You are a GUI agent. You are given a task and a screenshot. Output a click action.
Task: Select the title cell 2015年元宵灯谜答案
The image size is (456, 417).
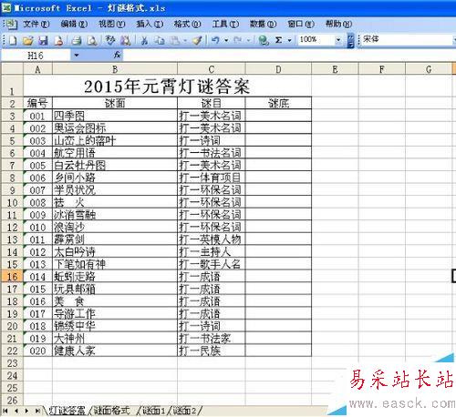[x=167, y=86]
